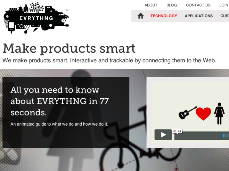Open the CONTACT US link

198,5
